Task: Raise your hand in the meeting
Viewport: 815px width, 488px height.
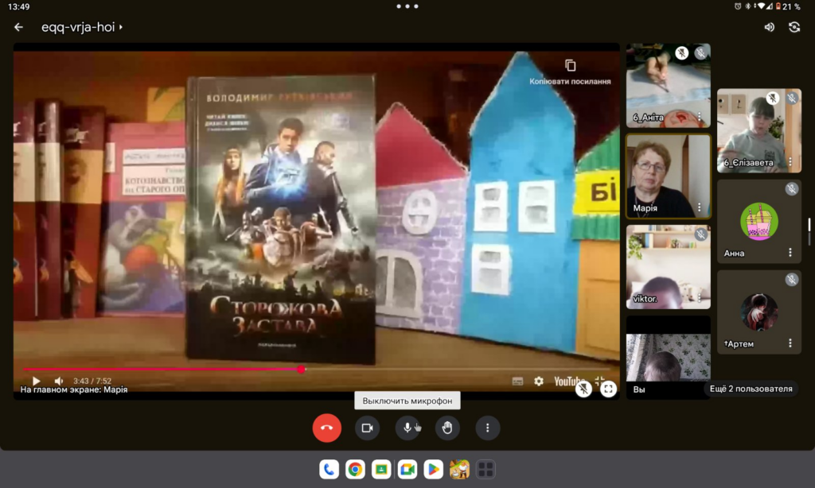Action: click(x=447, y=428)
